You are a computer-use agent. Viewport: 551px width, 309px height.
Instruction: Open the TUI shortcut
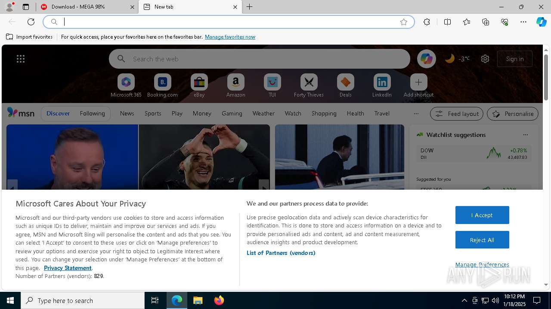point(272,85)
